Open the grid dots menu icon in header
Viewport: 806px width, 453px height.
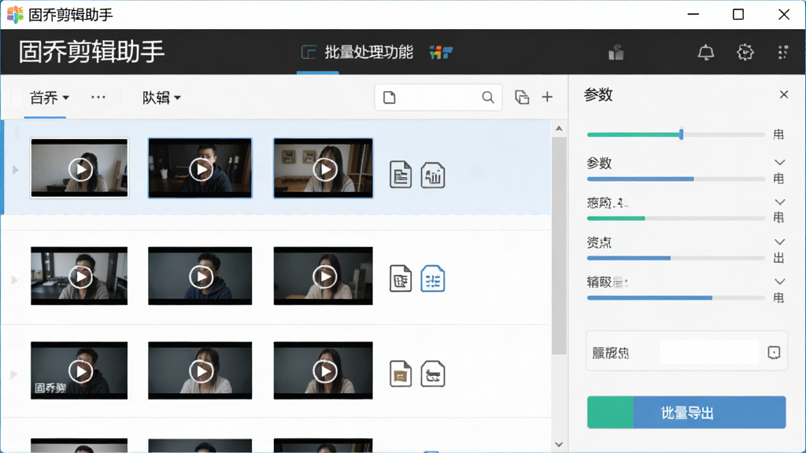pyautogui.click(x=783, y=53)
